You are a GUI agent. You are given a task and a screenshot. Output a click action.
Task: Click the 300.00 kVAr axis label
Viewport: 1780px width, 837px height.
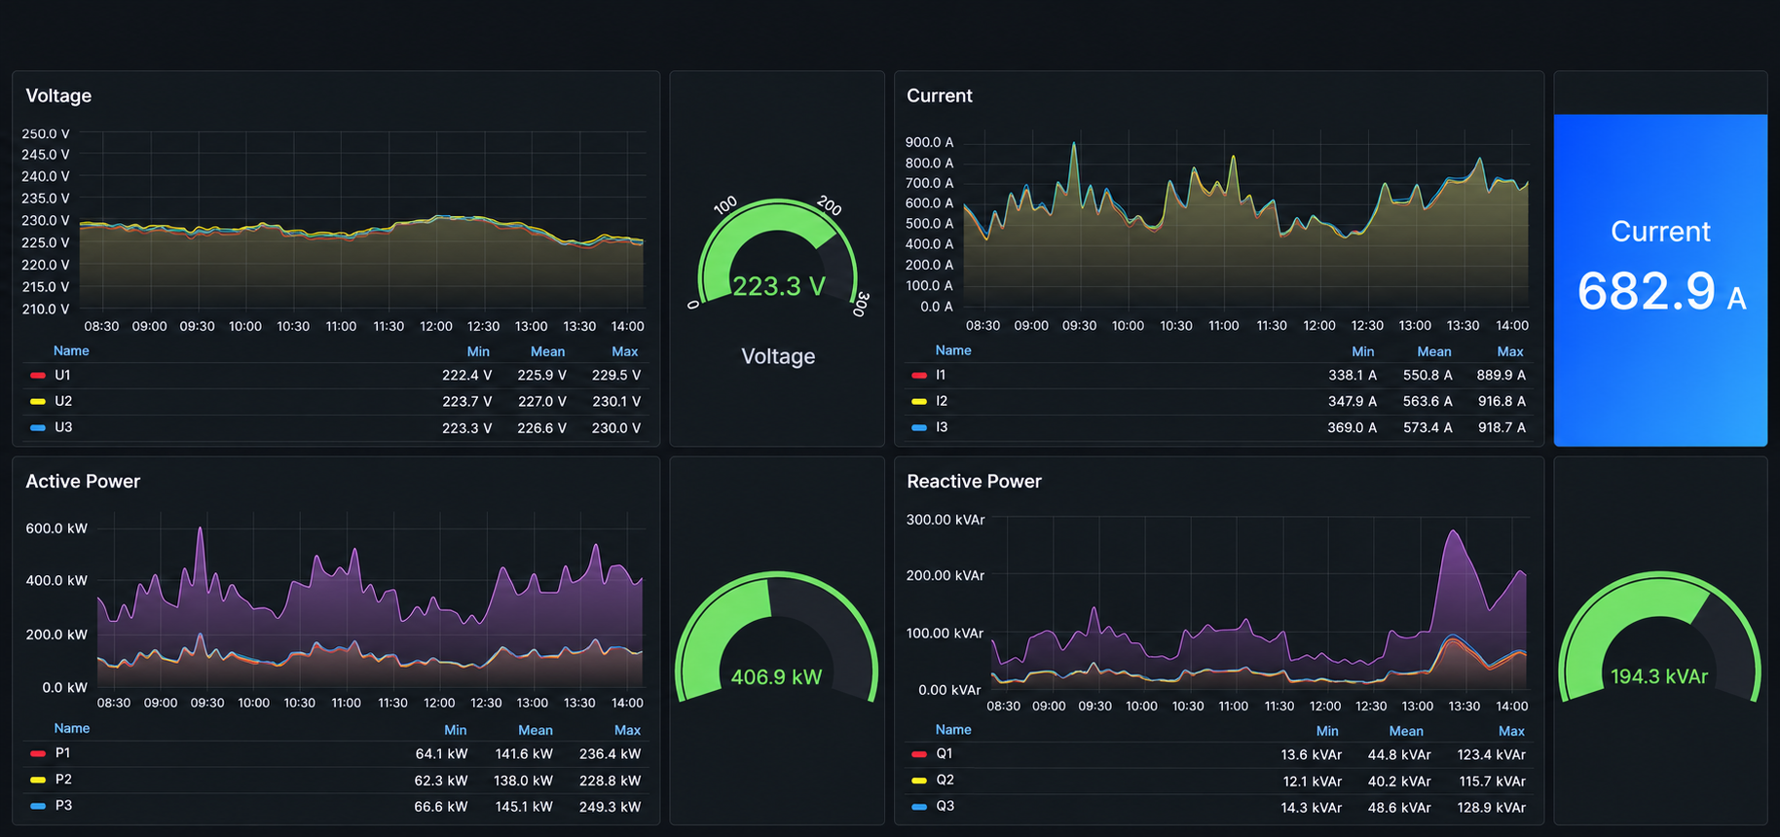click(x=946, y=520)
